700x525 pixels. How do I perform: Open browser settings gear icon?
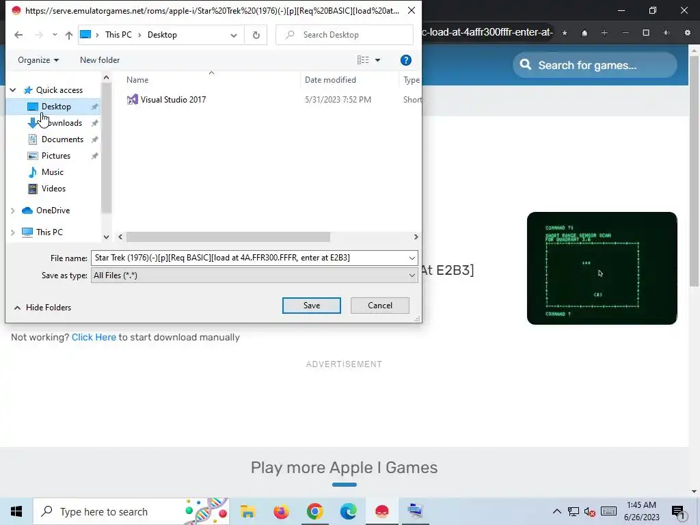click(x=688, y=33)
